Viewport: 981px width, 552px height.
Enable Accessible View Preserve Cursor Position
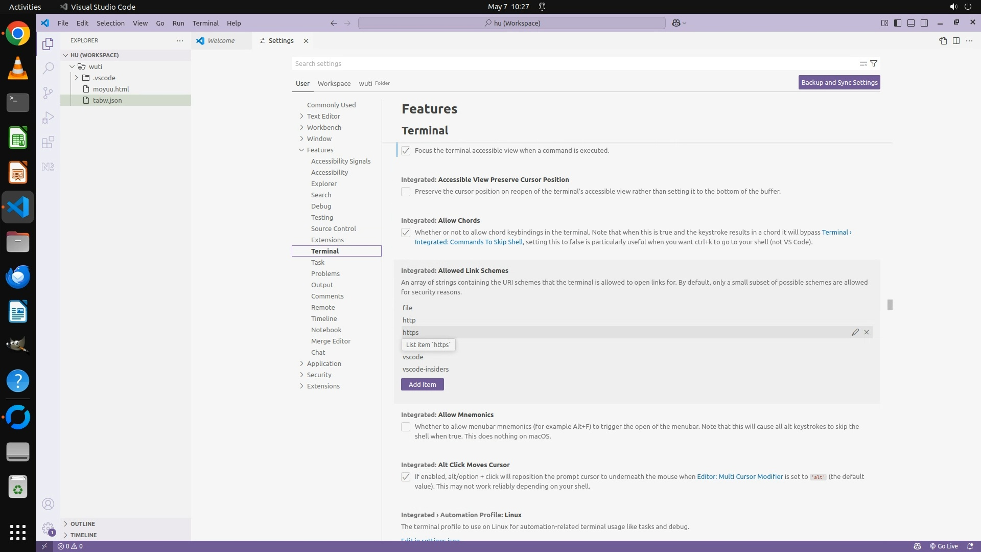406,192
